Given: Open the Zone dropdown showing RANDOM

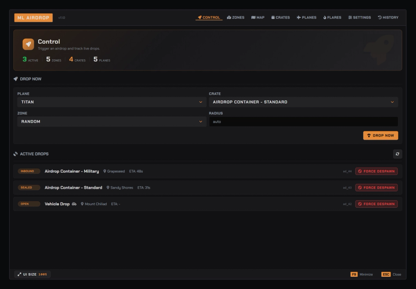Looking at the screenshot, I should (112, 122).
